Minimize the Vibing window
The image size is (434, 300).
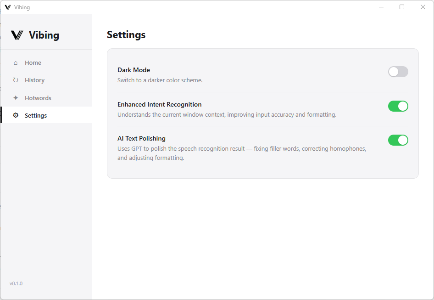pyautogui.click(x=381, y=7)
